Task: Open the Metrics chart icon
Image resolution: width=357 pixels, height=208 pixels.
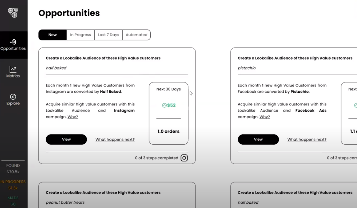Action: coord(13,69)
